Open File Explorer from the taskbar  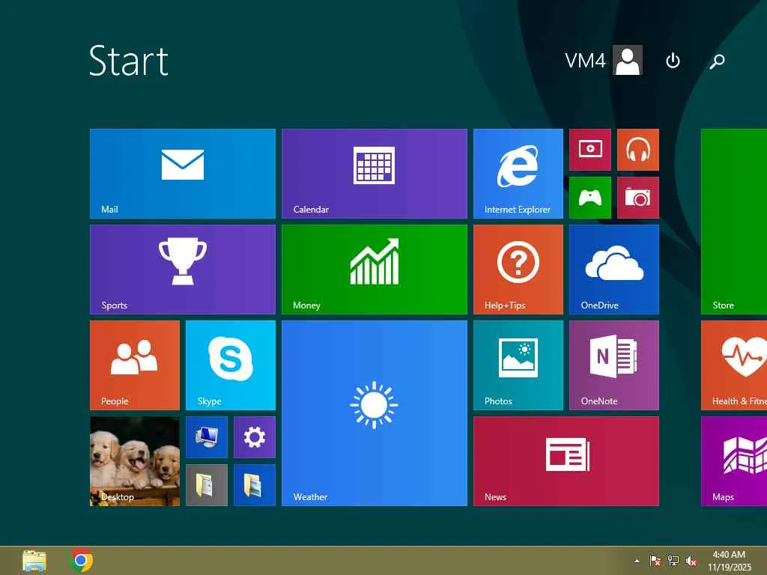click(34, 561)
